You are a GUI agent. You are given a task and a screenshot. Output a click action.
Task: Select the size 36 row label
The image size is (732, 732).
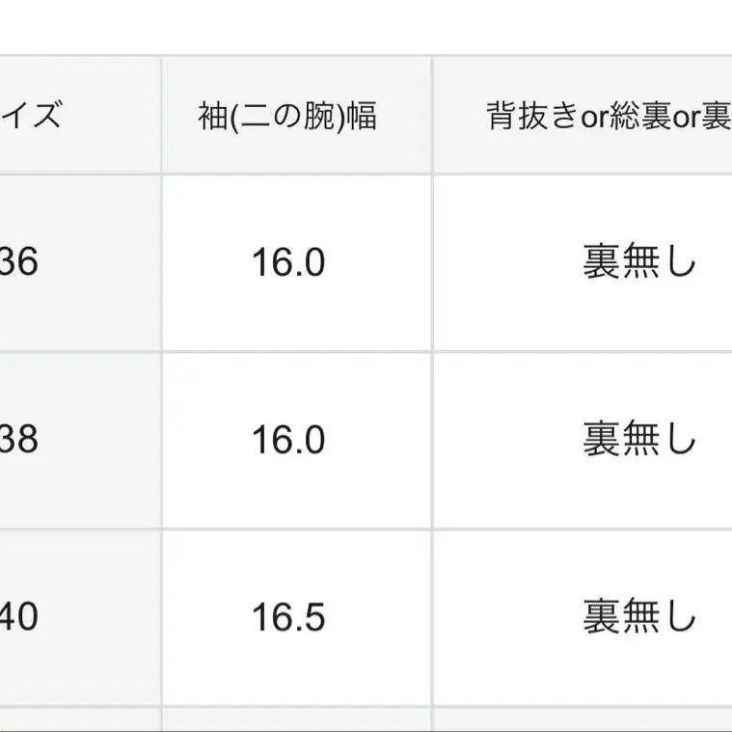coord(21,262)
